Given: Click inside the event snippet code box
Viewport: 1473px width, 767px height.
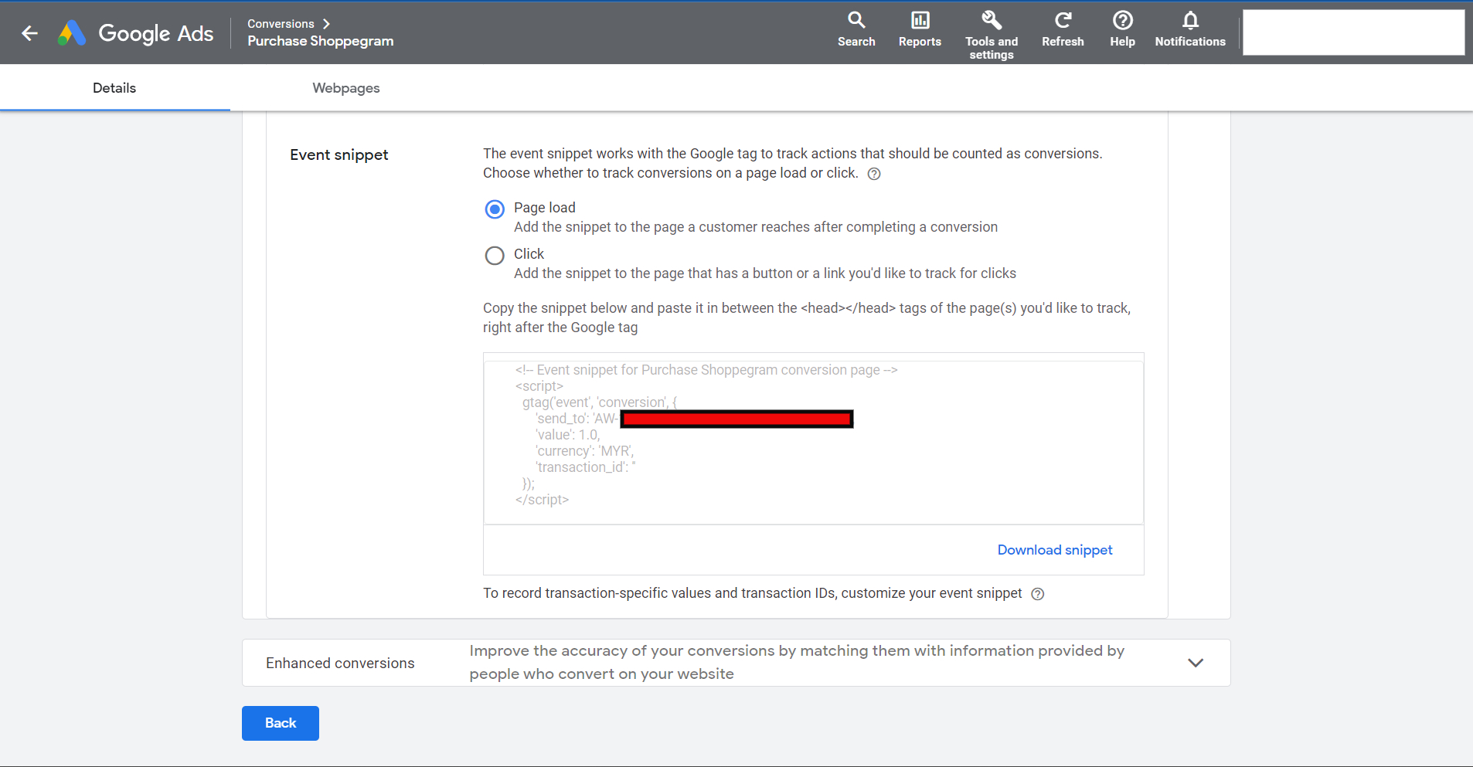Looking at the screenshot, I should pyautogui.click(x=813, y=439).
